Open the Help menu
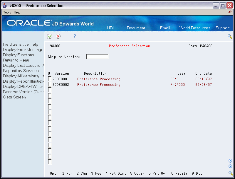Viewport: 235px width, 179px height. 17,12
